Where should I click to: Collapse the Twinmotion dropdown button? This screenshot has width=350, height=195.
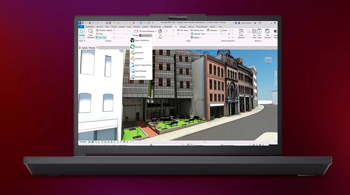click(x=146, y=36)
